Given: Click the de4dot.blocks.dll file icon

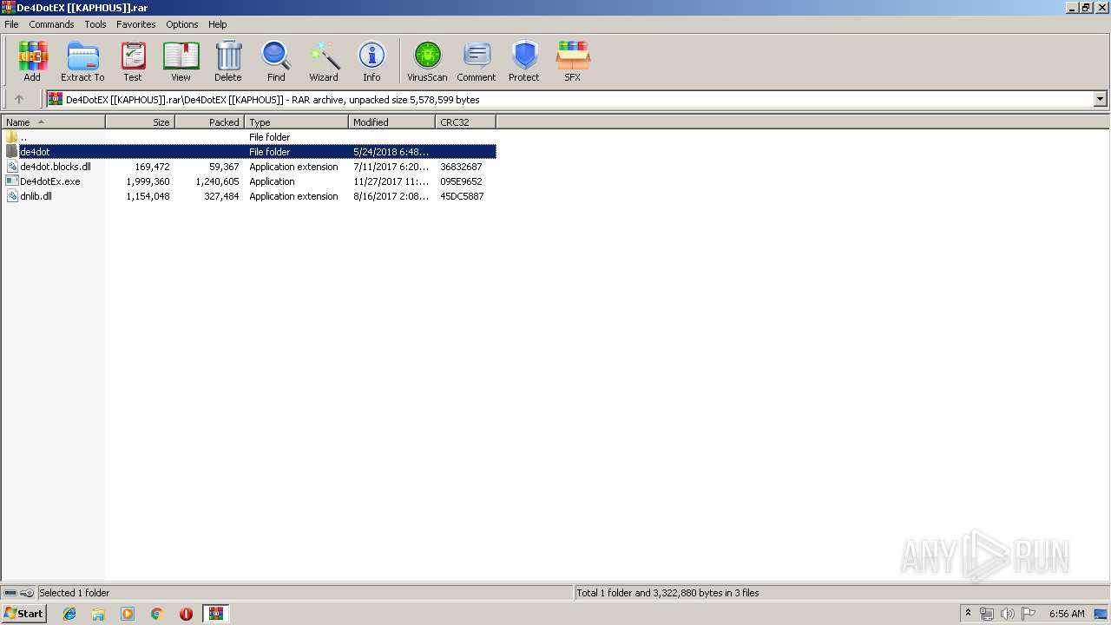Looking at the screenshot, I should tap(12, 167).
